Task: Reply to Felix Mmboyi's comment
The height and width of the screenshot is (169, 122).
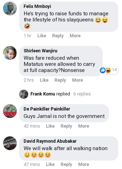Action: tap(58, 36)
